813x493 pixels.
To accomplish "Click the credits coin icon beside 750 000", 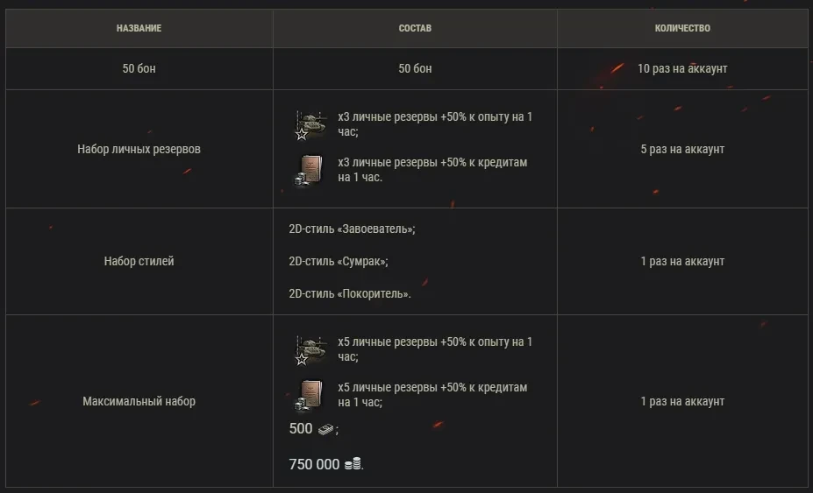I will click(353, 464).
